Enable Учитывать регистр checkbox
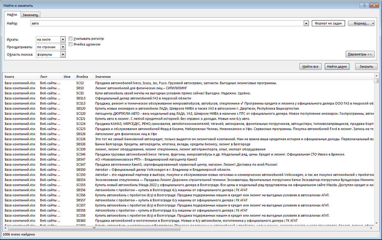Viewport: 382px width, 240px height. tap(70, 39)
